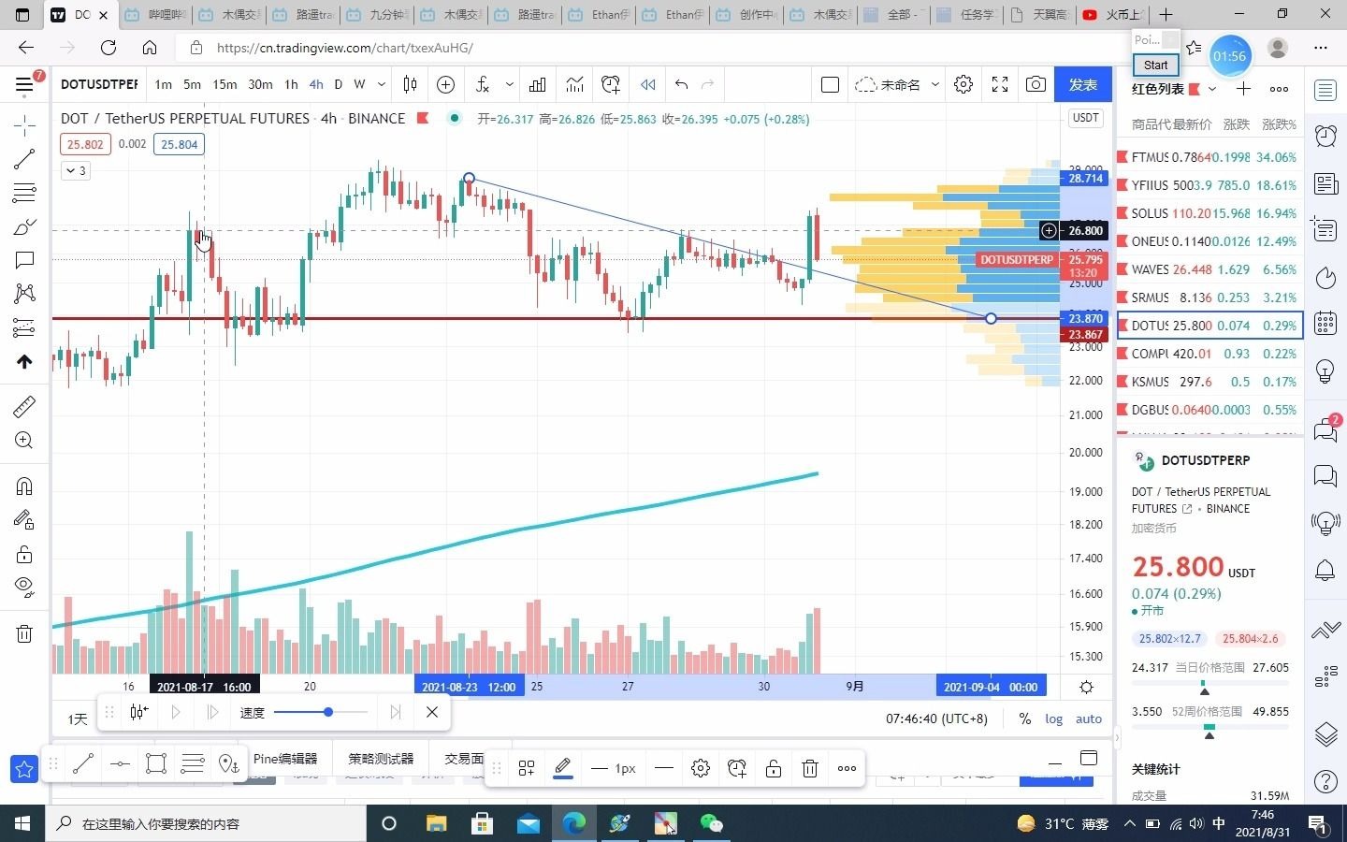
Task: Select the D timeframe
Action: click(338, 84)
